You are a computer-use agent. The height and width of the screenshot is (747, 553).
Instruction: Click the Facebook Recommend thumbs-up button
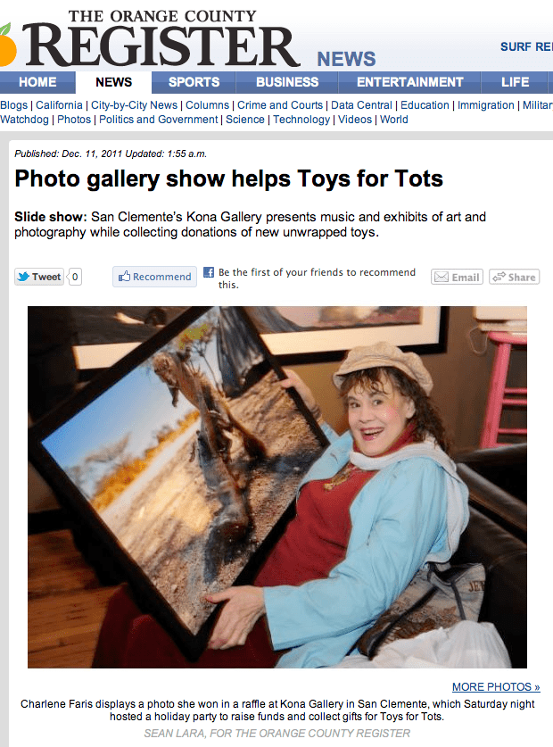point(155,277)
